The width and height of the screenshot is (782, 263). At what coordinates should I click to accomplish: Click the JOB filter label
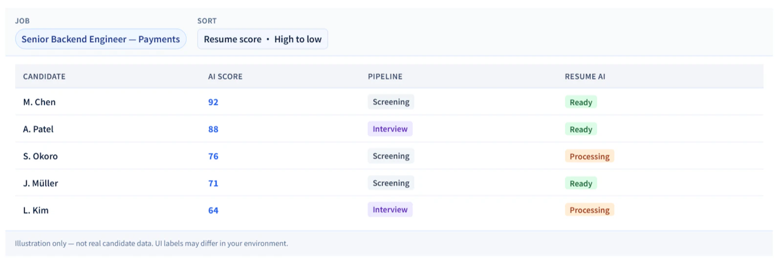(x=22, y=21)
